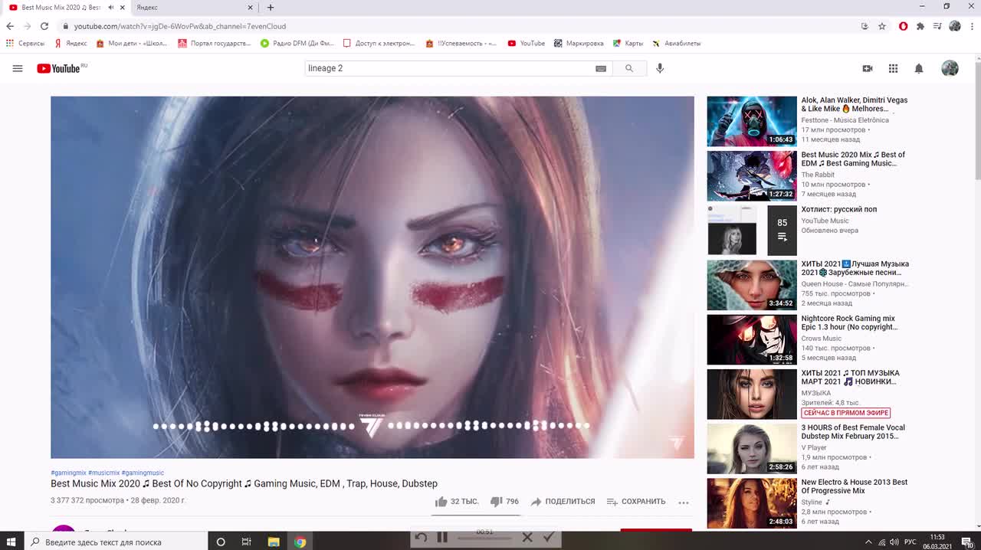The image size is (981, 550).
Task: Open Alok, Alan Walker video thumbnail
Action: click(x=752, y=121)
